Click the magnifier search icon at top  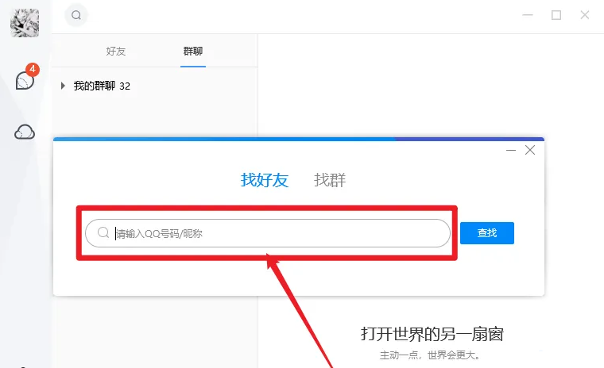coord(76,15)
